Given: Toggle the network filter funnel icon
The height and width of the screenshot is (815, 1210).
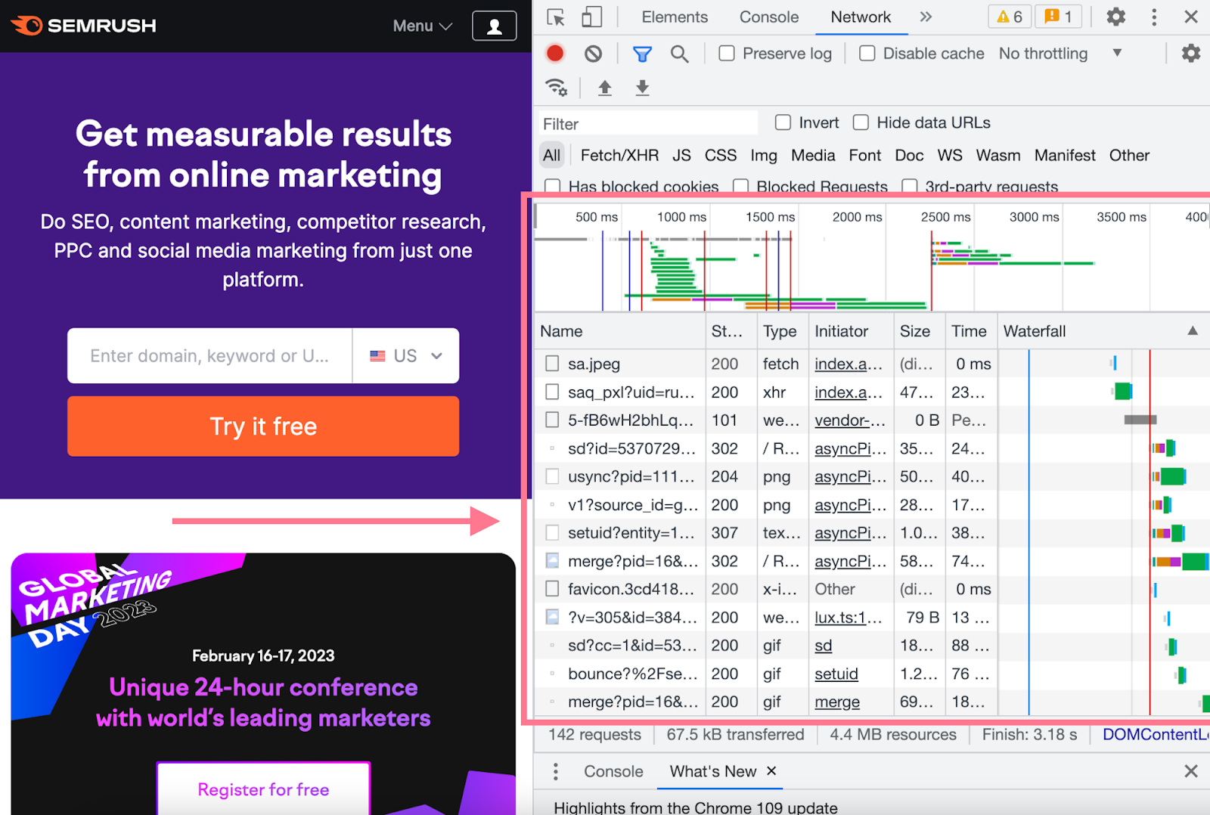Looking at the screenshot, I should (x=642, y=54).
